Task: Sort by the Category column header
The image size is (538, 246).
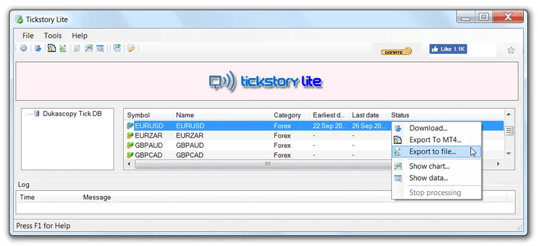Action: [x=290, y=115]
